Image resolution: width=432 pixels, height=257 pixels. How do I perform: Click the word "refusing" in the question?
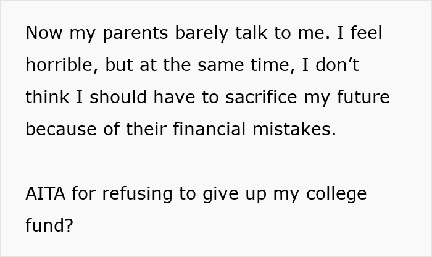click(x=137, y=193)
